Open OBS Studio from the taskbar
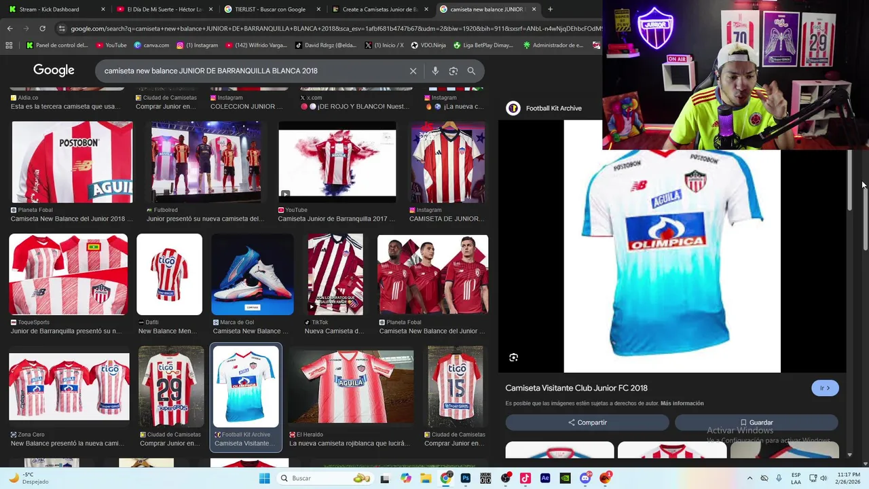Screen dimensions: 869x489 pyautogui.click(x=506, y=478)
